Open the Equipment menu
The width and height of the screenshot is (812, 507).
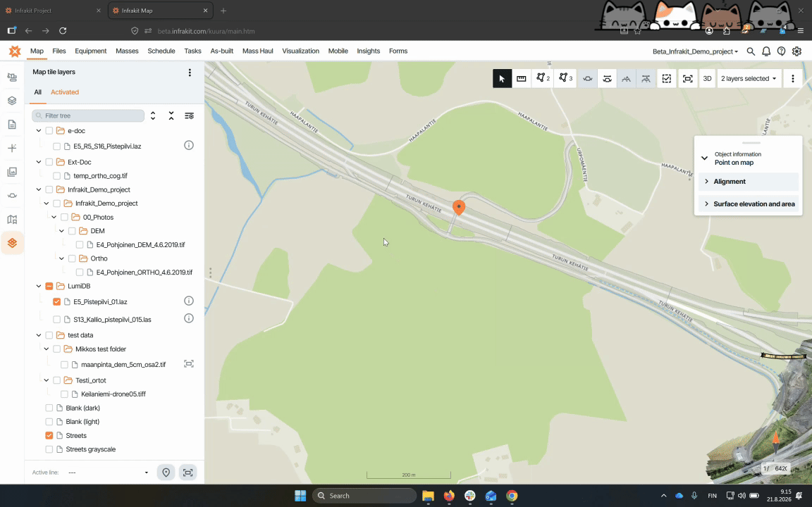click(91, 51)
